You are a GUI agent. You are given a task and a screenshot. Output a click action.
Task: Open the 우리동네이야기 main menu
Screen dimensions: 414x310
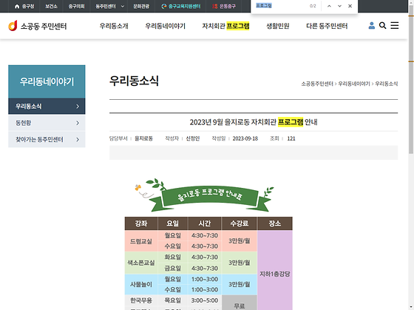(x=166, y=26)
